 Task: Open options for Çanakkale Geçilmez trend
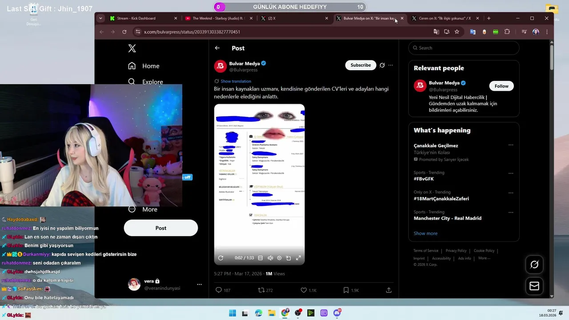[511, 145]
